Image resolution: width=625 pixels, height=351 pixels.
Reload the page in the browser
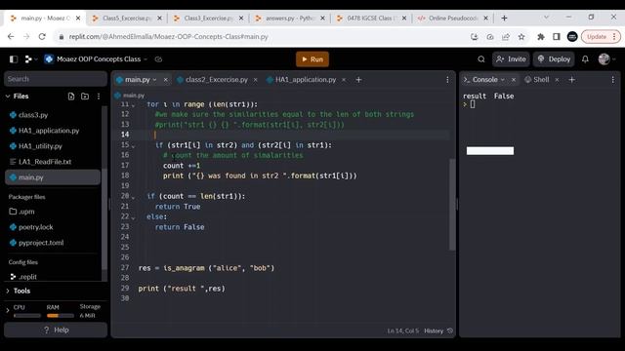coord(42,37)
